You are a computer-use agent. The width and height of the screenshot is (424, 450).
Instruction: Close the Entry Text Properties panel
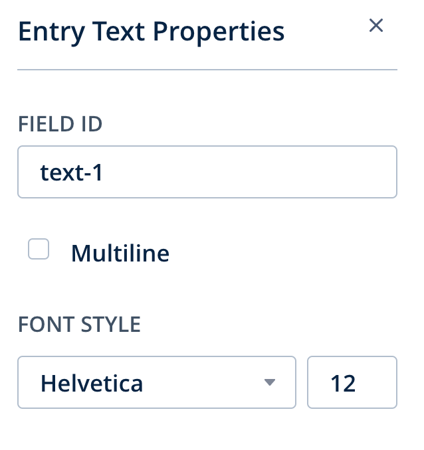(376, 26)
